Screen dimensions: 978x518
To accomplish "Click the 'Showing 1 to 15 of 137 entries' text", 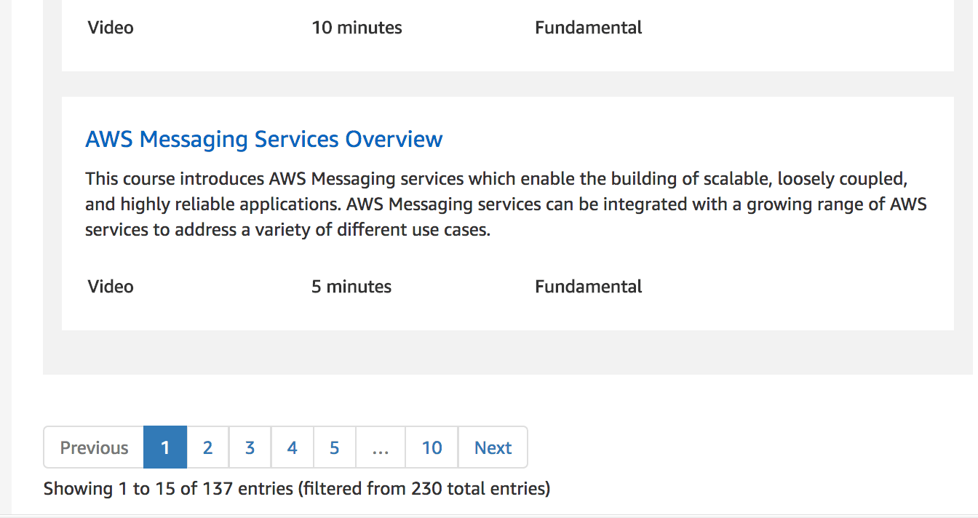I will (297, 488).
